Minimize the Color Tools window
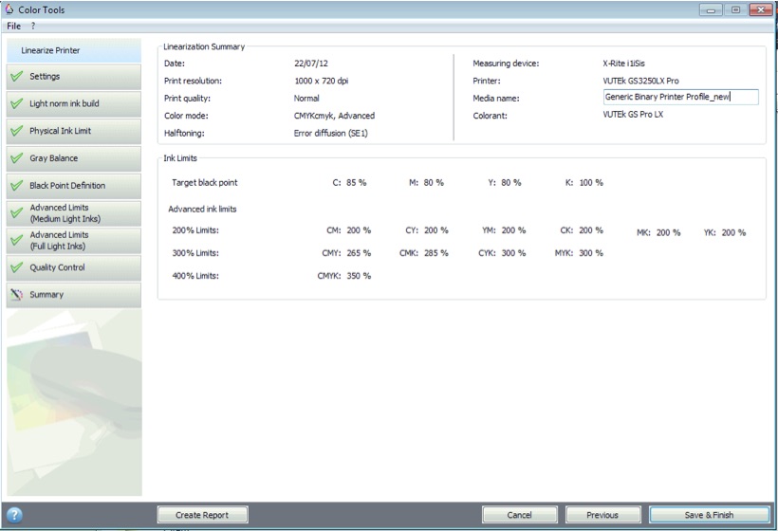Viewport: 778px width, 531px height. coord(711,9)
